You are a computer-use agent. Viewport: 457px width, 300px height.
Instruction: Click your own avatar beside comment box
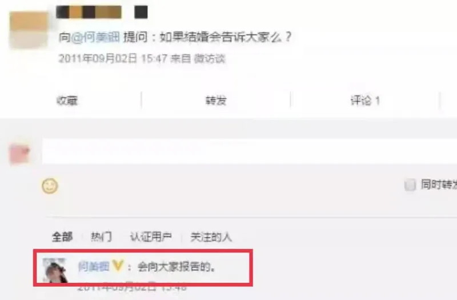20,154
